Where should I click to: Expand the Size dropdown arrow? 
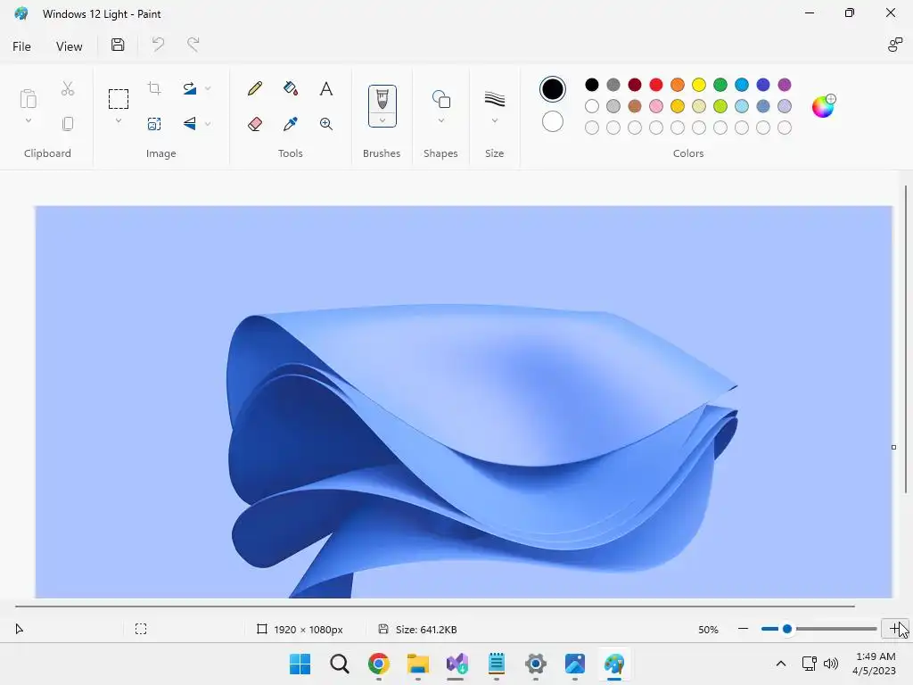pyautogui.click(x=494, y=120)
